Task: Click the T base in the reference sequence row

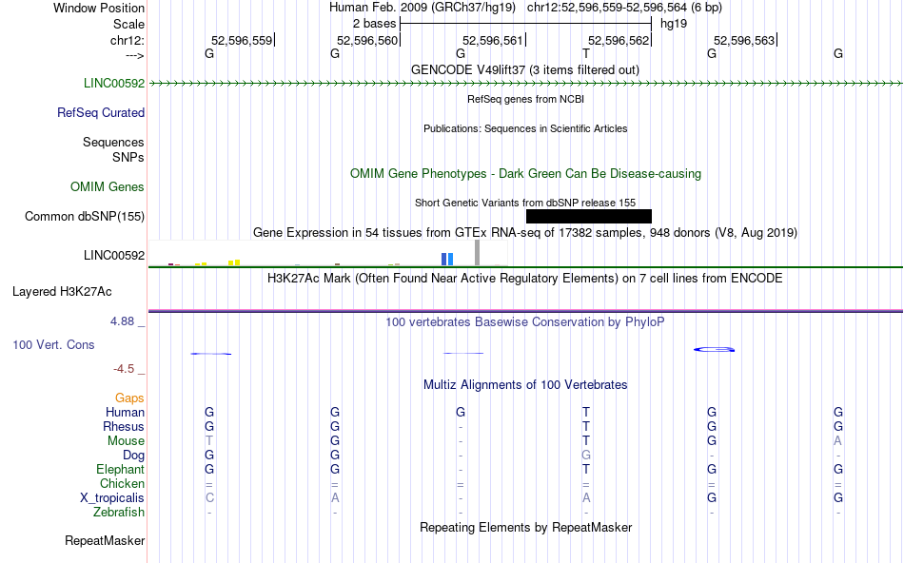Action: (586, 53)
